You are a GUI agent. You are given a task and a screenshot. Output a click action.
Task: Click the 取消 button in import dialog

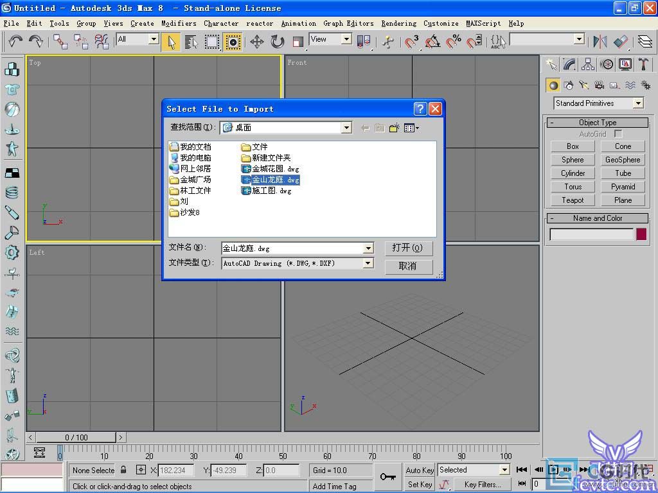[x=409, y=266]
